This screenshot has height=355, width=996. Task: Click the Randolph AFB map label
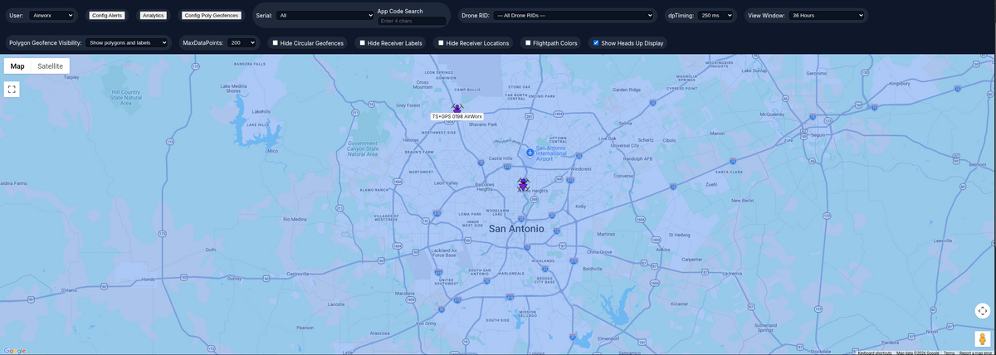coord(637,158)
